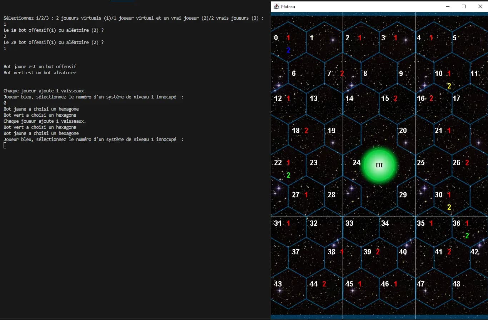
Task: Select hexagon number 0 on the board
Action: click(x=276, y=38)
